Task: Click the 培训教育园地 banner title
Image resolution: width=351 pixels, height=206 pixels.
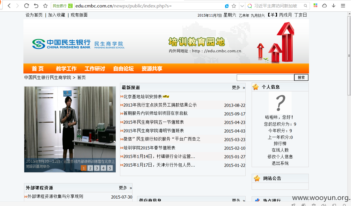Action: pyautogui.click(x=197, y=42)
